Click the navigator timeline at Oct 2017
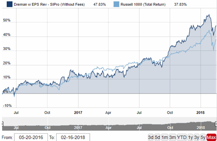The height and width of the screenshot is (141, 217). click(171, 128)
